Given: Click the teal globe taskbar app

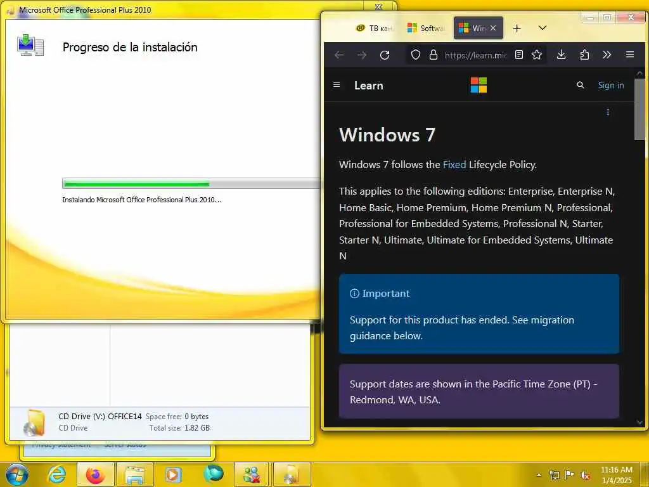Looking at the screenshot, I should [213, 474].
